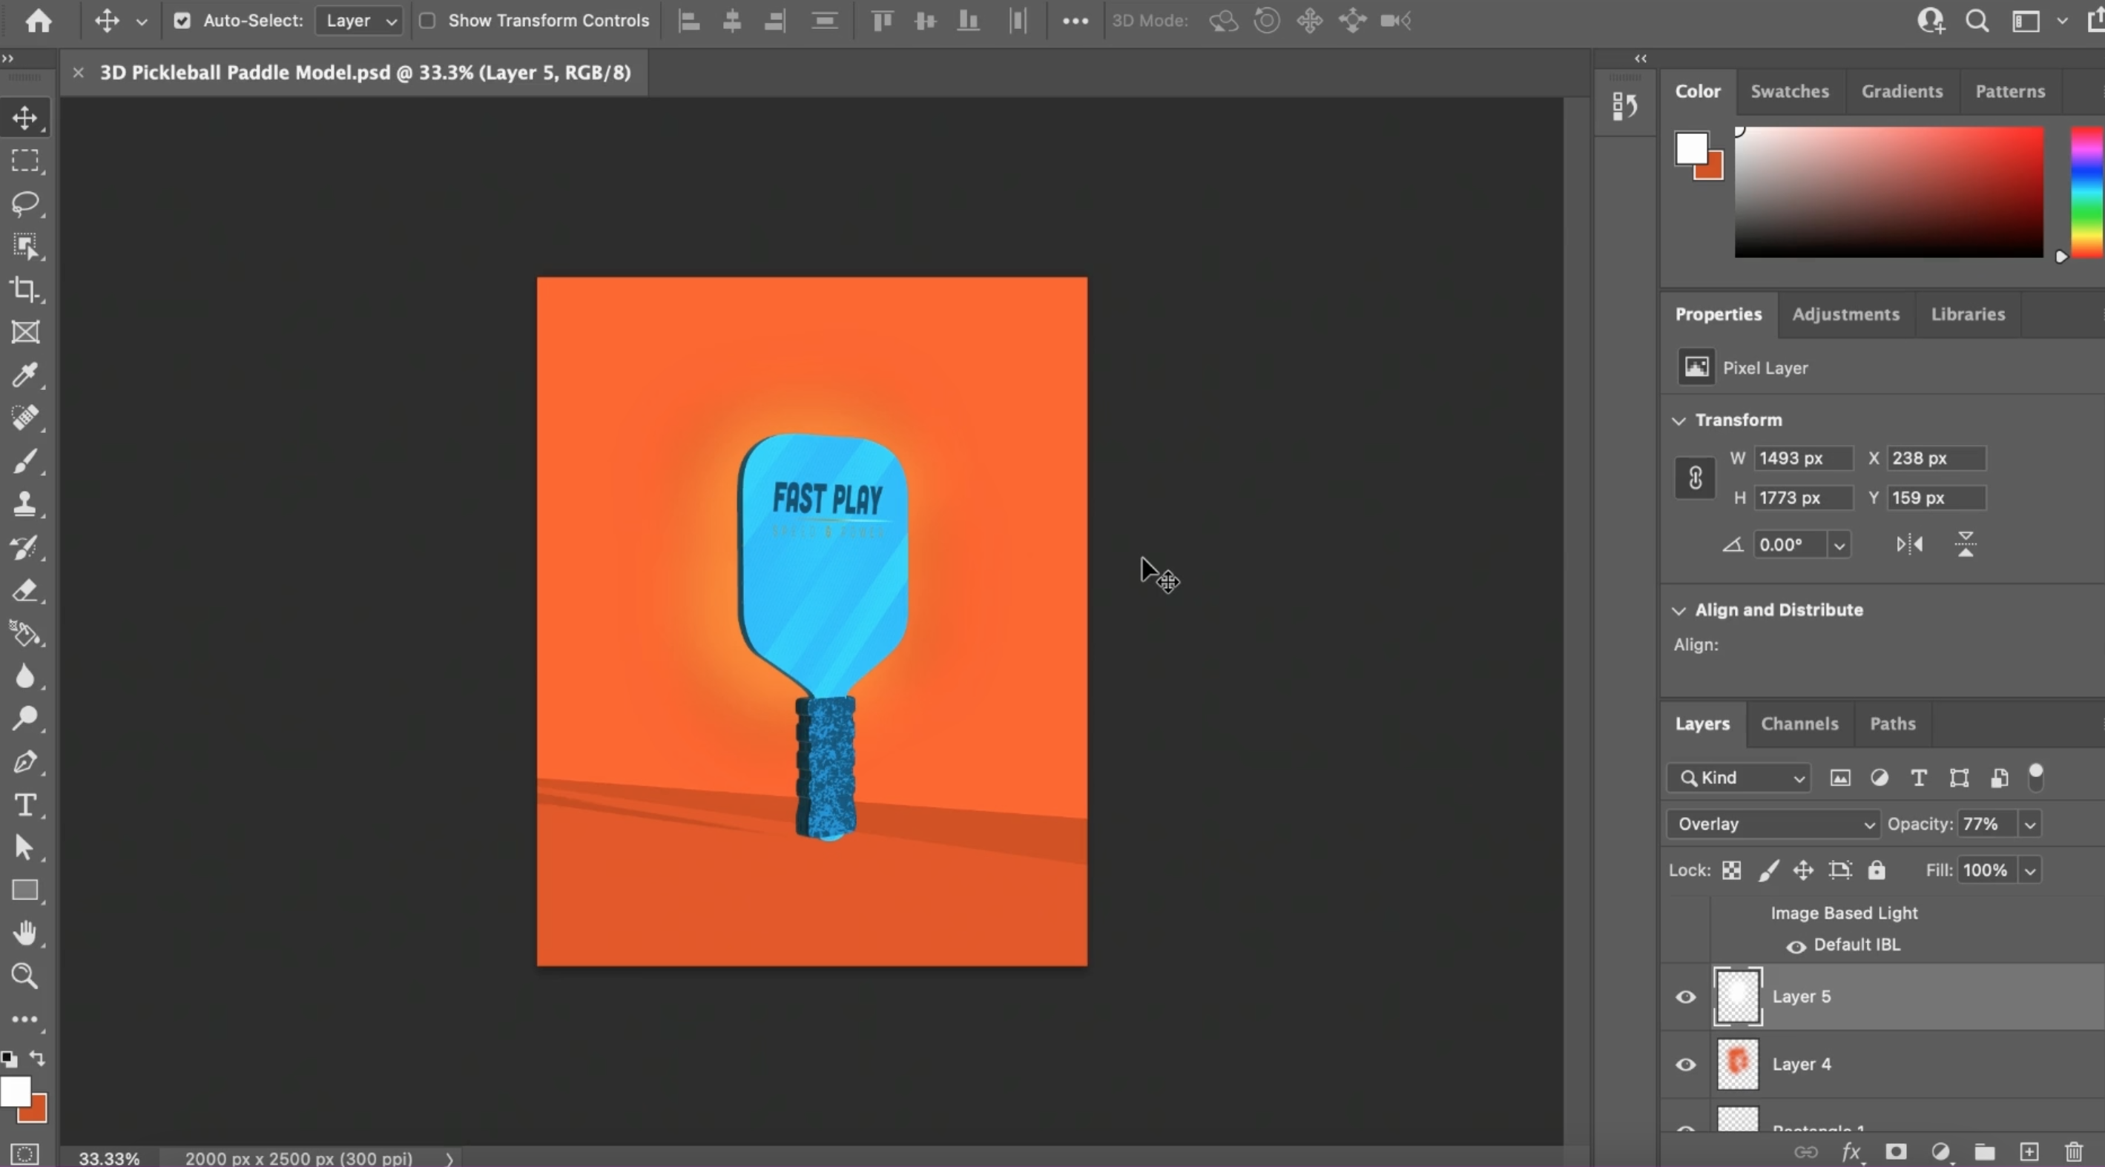Screen dimensions: 2105x1167
Task: Select the Crop tool
Action: [24, 289]
